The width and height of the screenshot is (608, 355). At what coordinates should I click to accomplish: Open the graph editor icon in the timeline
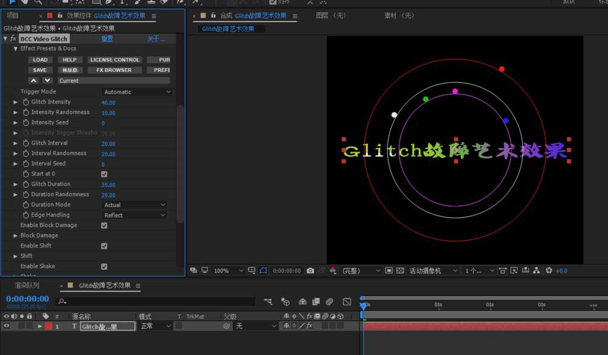(347, 301)
